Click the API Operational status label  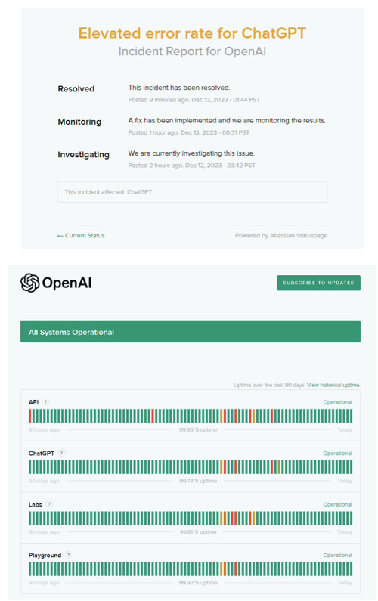(337, 402)
